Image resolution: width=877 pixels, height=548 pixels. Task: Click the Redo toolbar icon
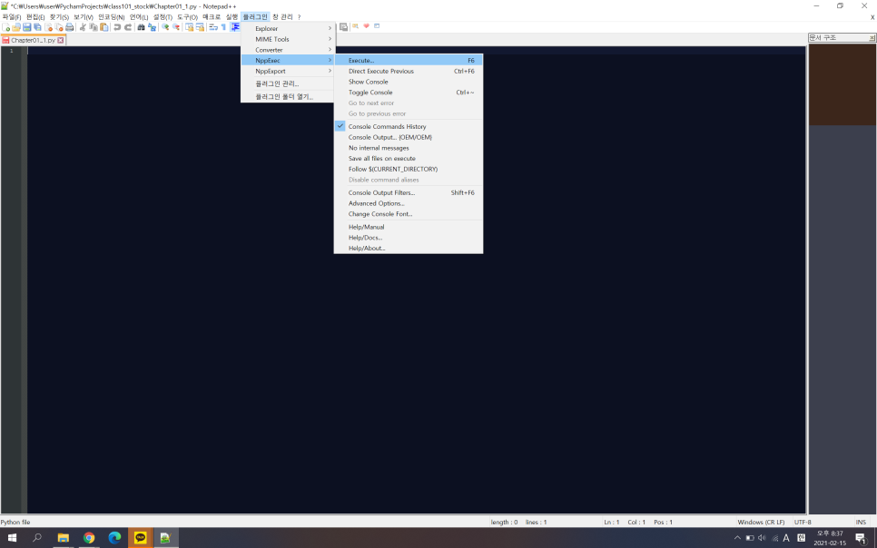127,27
